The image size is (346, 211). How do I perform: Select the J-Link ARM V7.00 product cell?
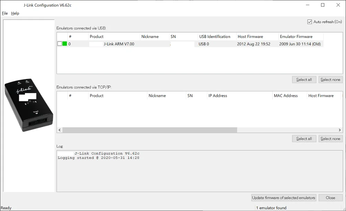pos(119,44)
